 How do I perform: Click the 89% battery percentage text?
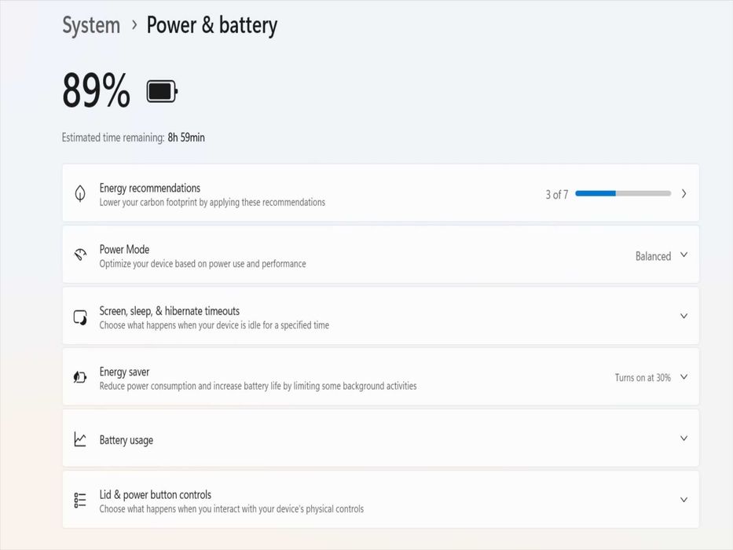[x=96, y=91]
